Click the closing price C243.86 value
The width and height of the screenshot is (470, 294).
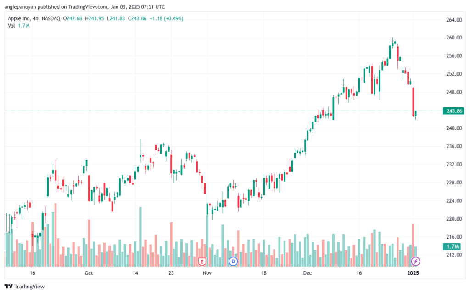click(137, 18)
